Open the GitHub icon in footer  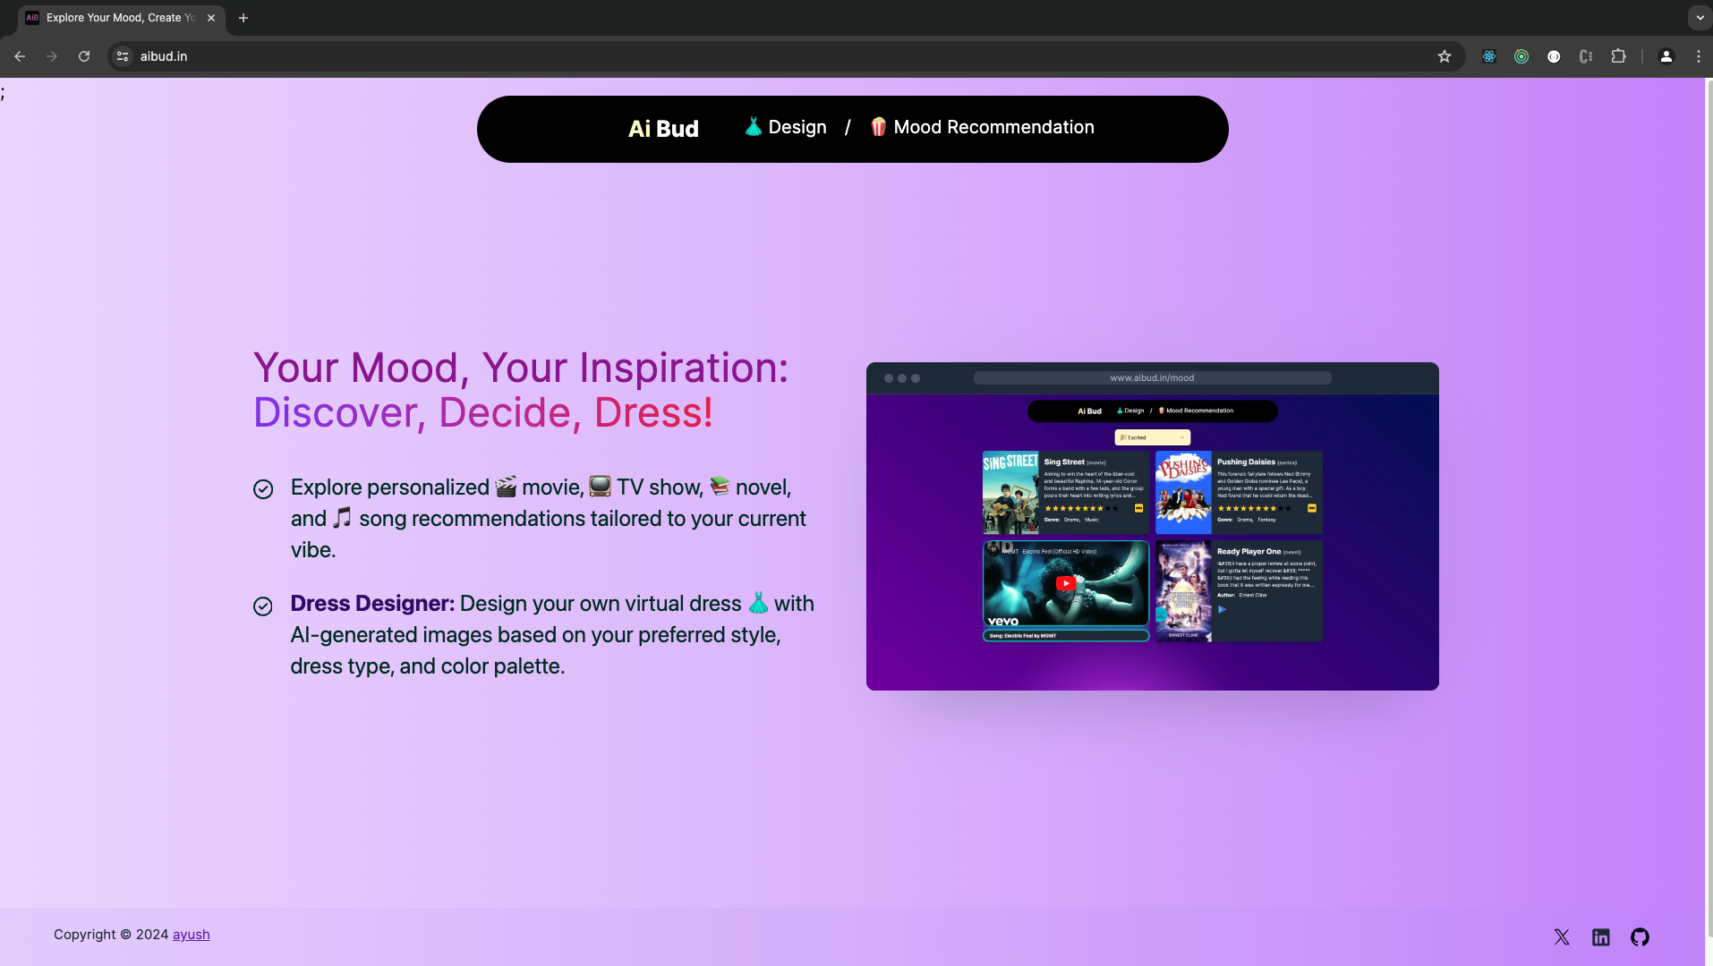tap(1640, 936)
